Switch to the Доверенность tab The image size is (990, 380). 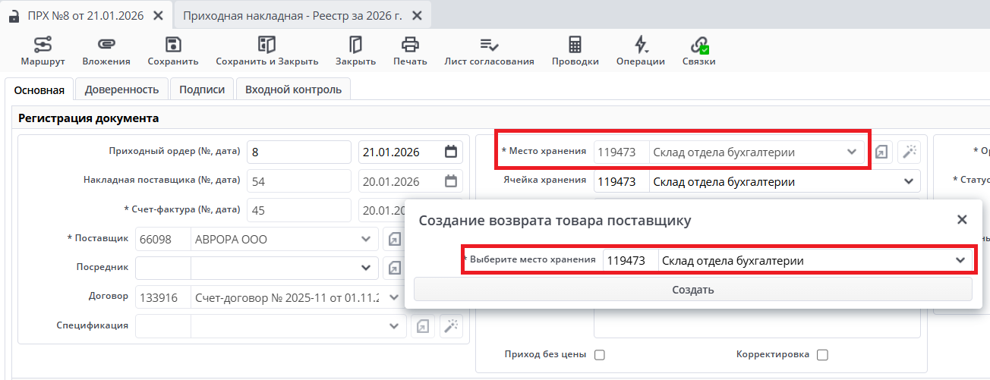[121, 90]
